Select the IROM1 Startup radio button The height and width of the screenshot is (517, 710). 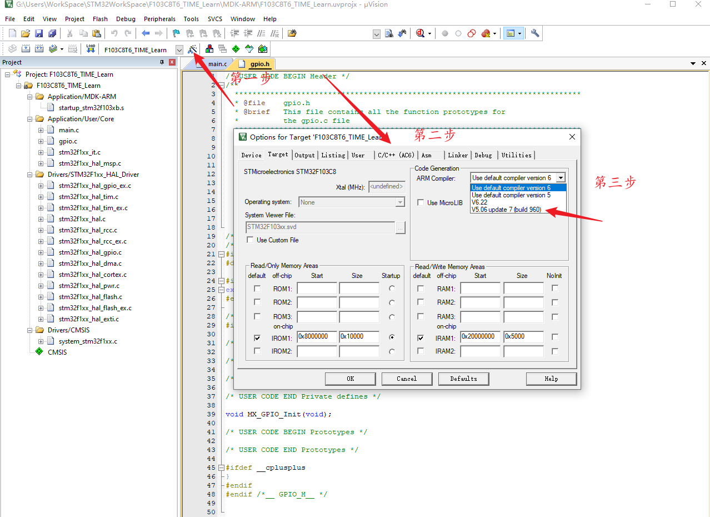pos(392,337)
